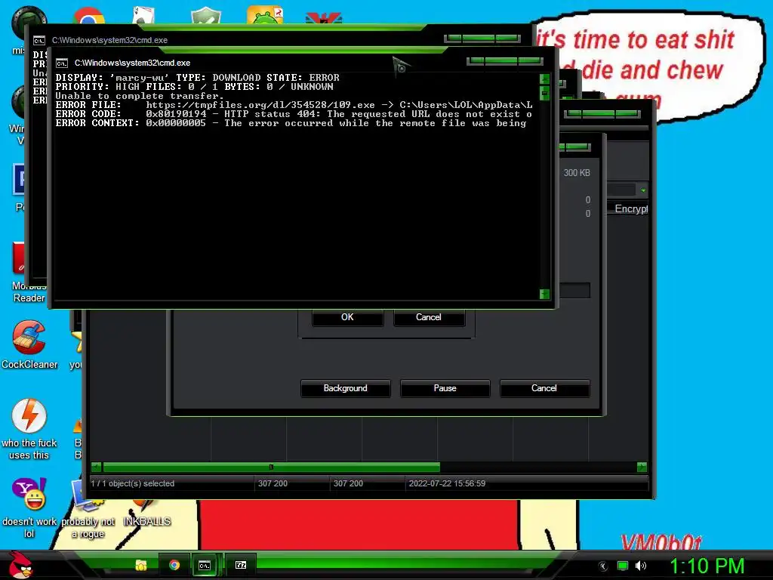Click 7-Zip horizontal scrollbar left arrow

pyautogui.click(x=96, y=467)
